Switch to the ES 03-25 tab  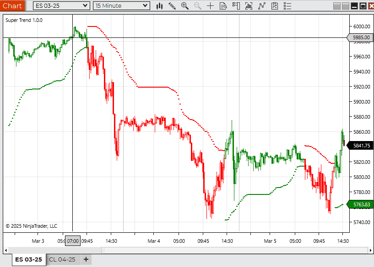(x=29, y=259)
